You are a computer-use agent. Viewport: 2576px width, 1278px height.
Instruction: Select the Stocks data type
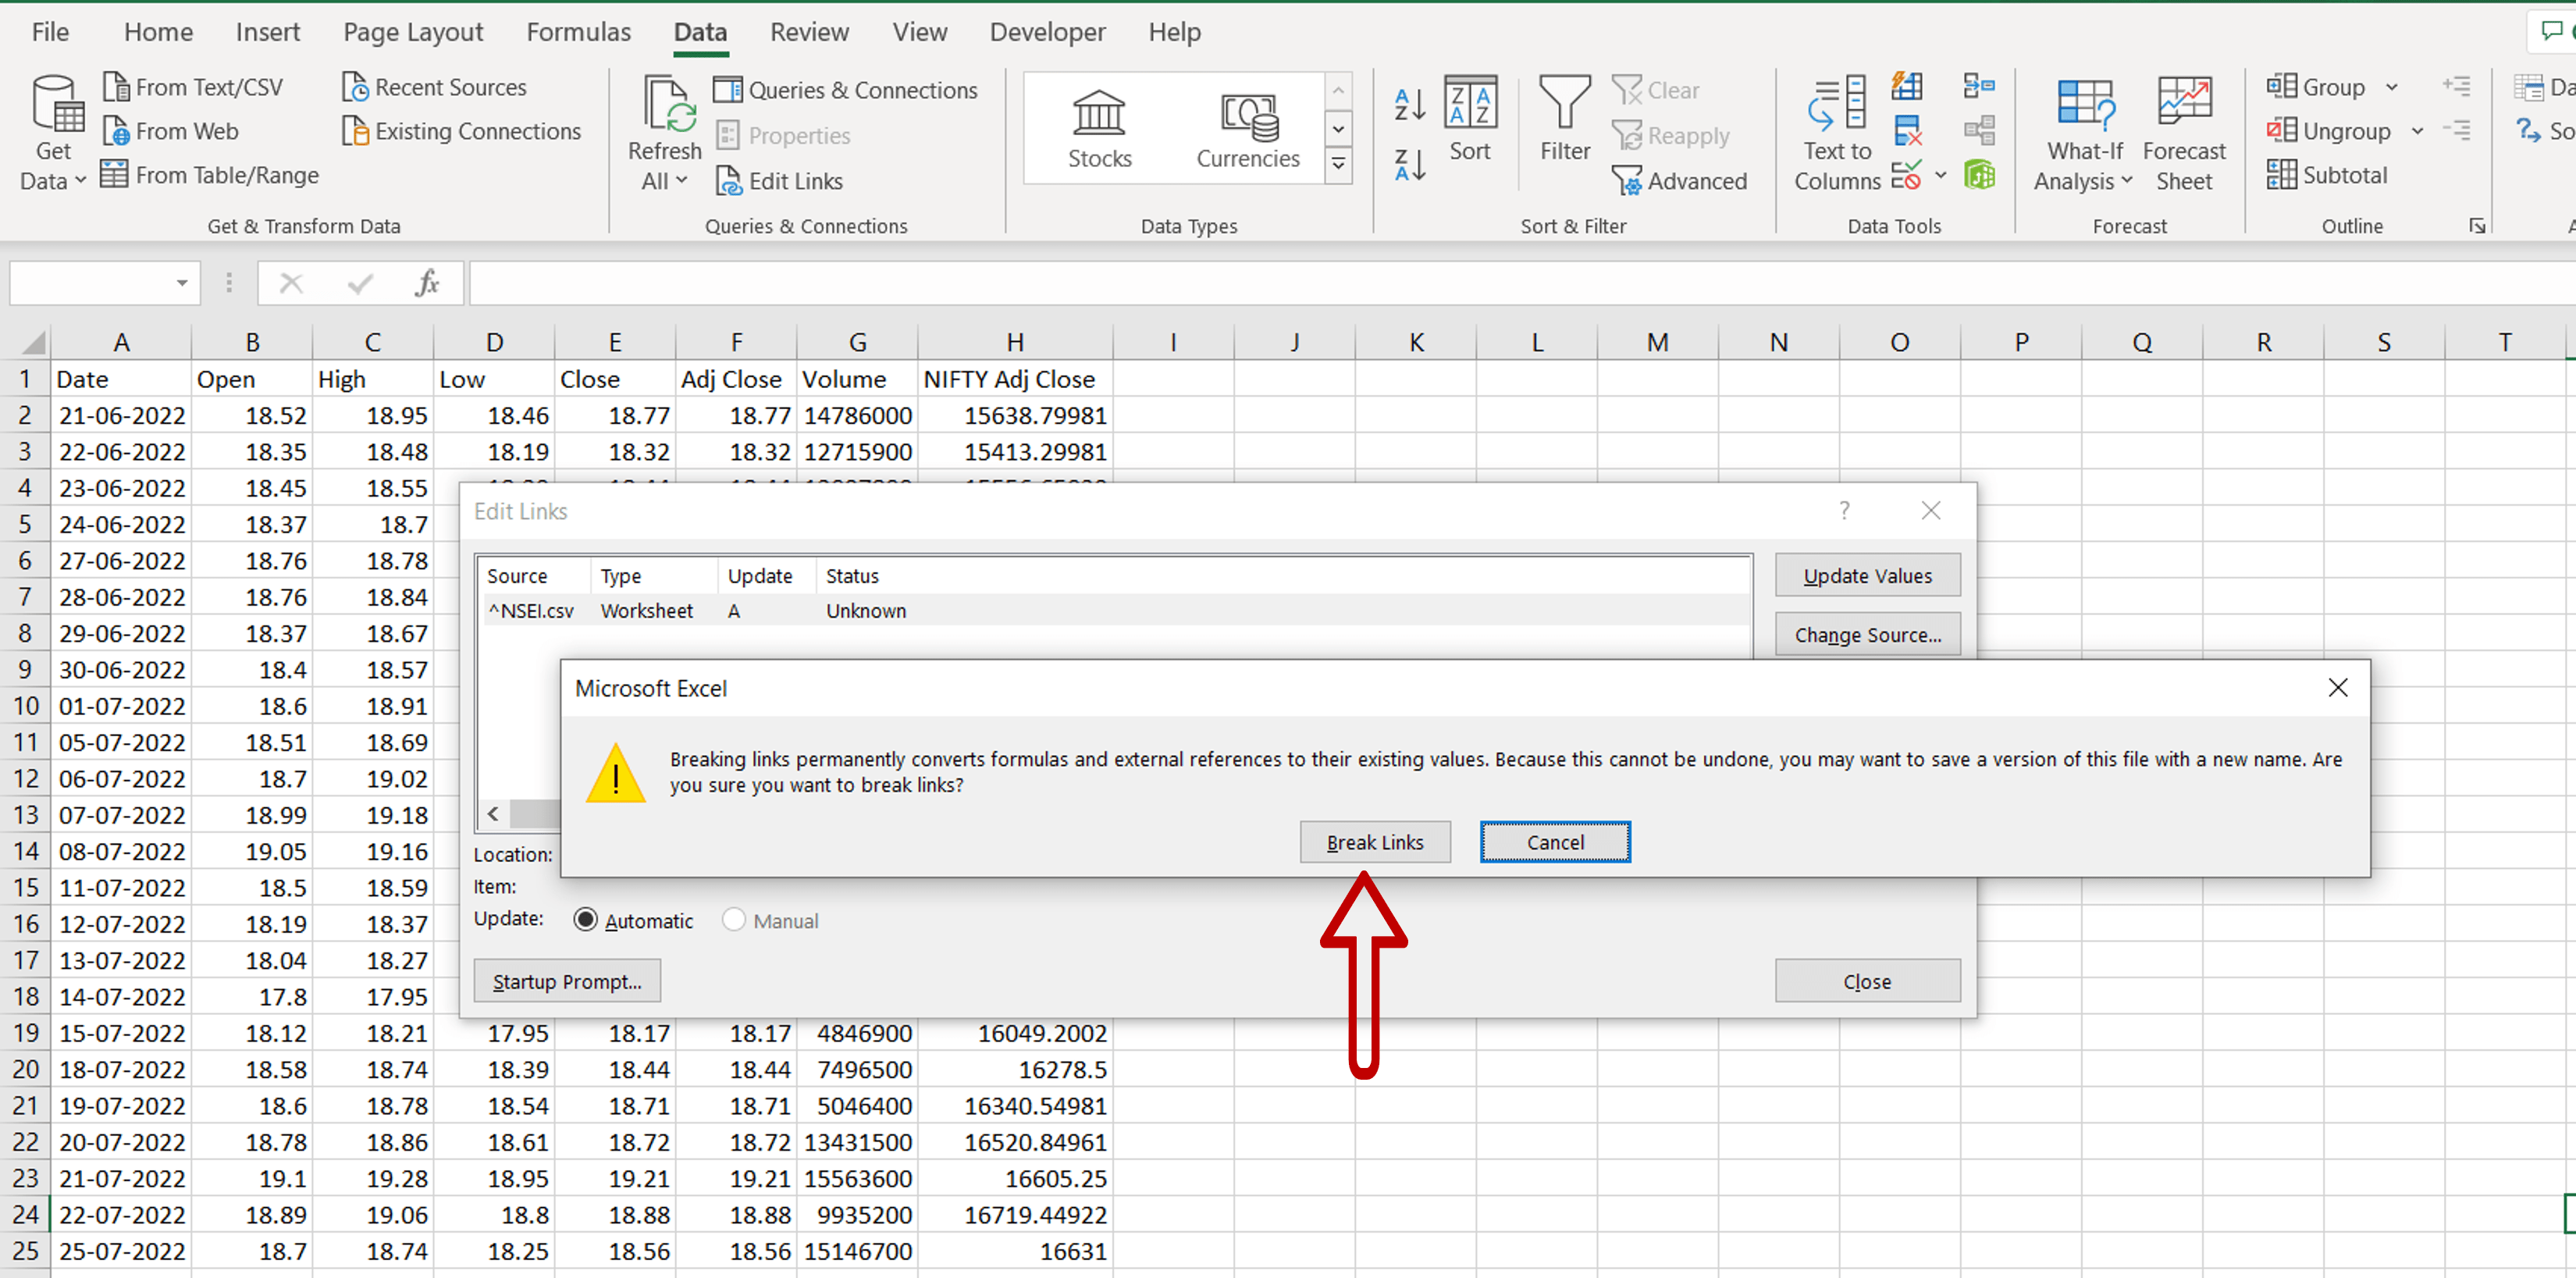coord(1098,128)
